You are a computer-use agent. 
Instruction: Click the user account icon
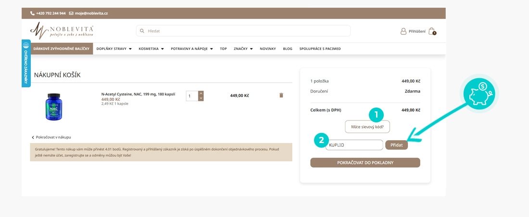pyautogui.click(x=403, y=31)
